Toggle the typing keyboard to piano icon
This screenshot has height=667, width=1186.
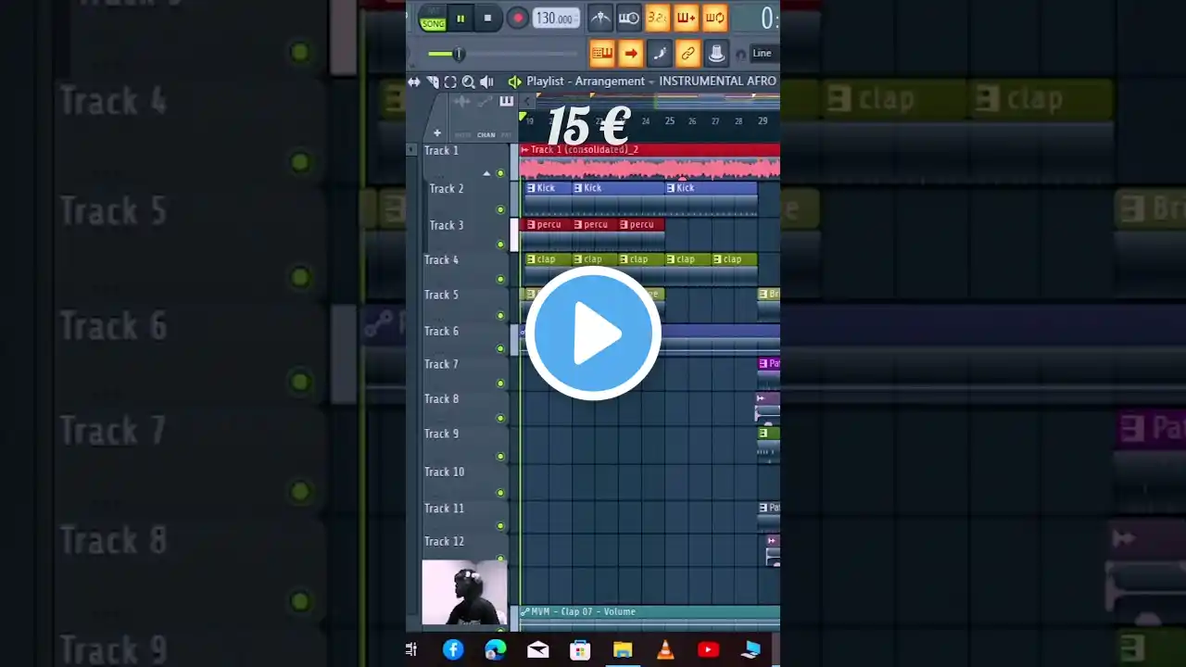point(602,54)
